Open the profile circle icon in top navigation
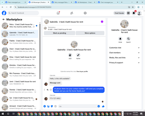Image resolution: width=145 pixels, height=116 pixels. 85,13
